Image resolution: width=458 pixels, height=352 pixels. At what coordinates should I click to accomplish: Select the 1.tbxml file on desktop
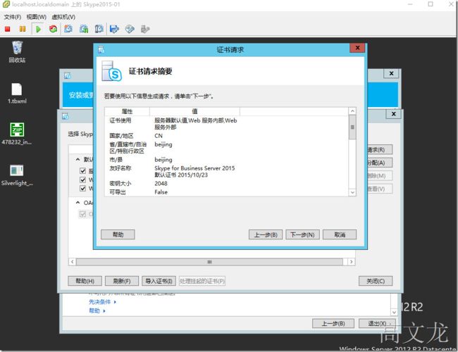point(17,94)
